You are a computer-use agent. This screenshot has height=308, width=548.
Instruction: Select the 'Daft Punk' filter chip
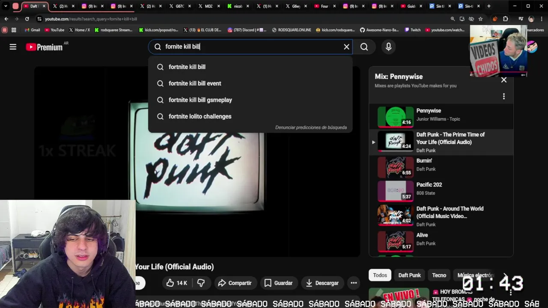point(409,275)
